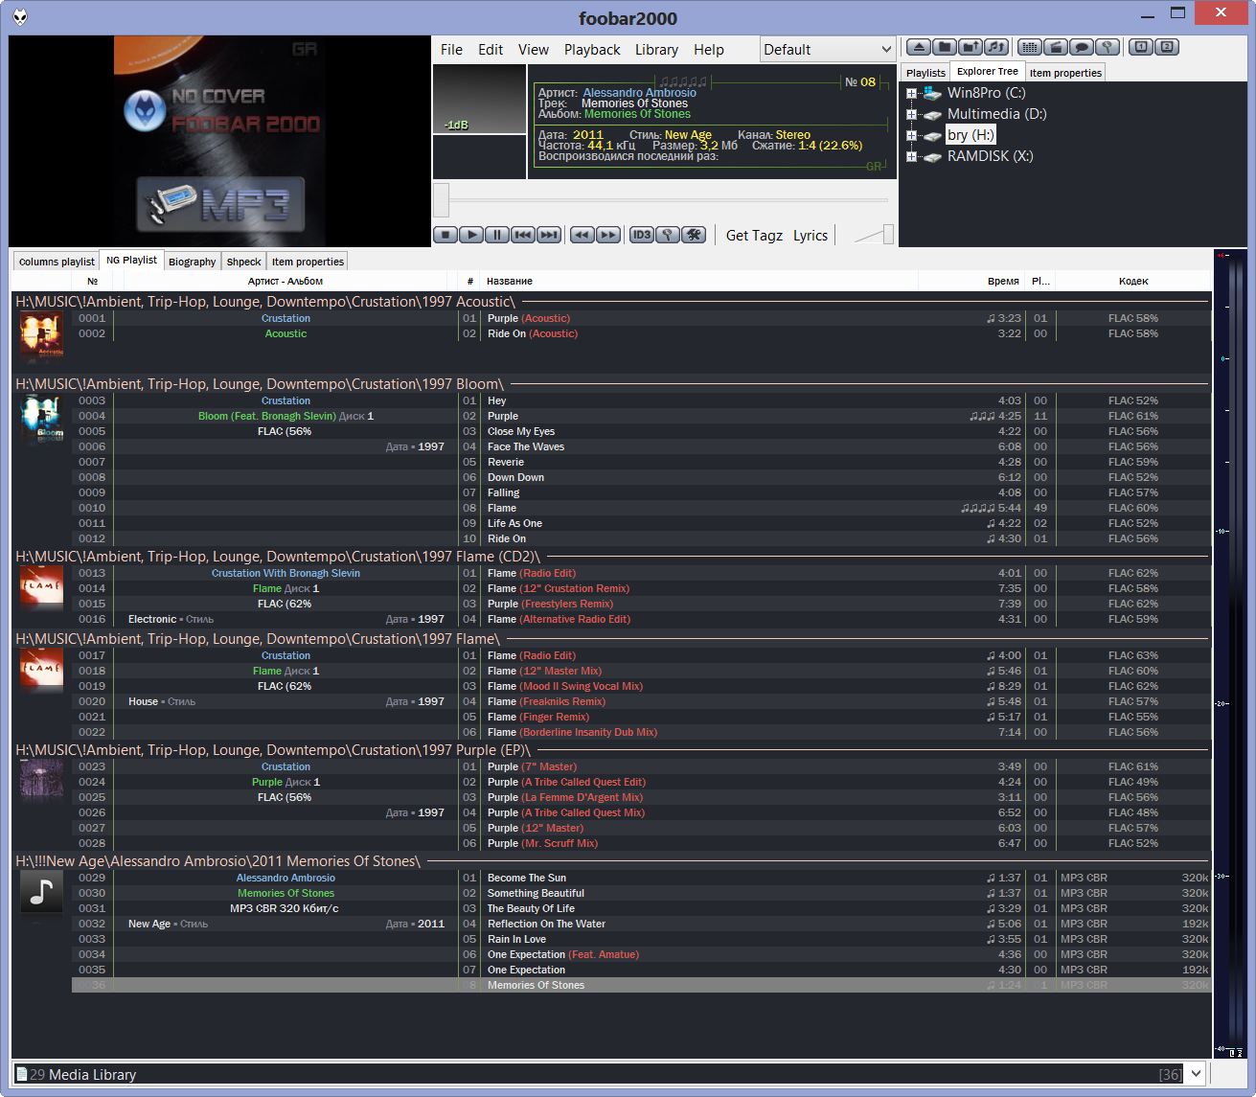Viewport: 1256px width, 1097px height.
Task: Switch to screen layout 1
Action: (x=1141, y=47)
